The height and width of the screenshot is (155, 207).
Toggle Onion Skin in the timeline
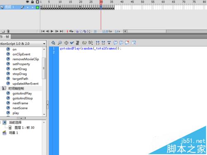coord(77,31)
